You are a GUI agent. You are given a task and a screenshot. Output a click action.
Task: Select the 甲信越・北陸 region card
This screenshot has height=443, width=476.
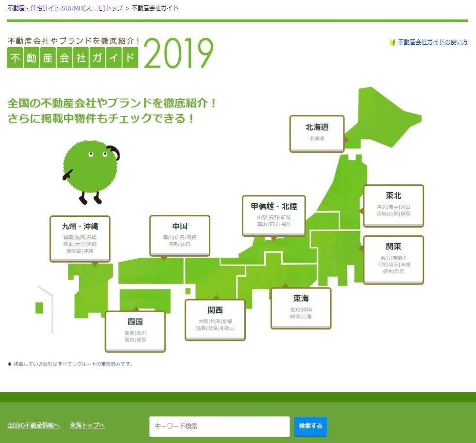tap(273, 216)
